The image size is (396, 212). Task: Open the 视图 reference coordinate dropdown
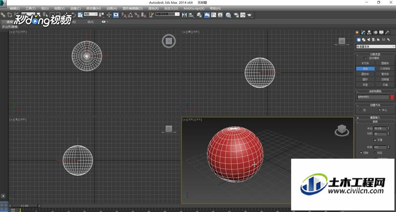(90, 14)
